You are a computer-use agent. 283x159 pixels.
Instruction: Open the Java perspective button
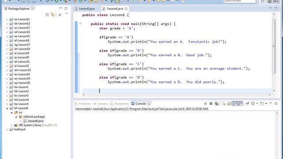(274, 1)
